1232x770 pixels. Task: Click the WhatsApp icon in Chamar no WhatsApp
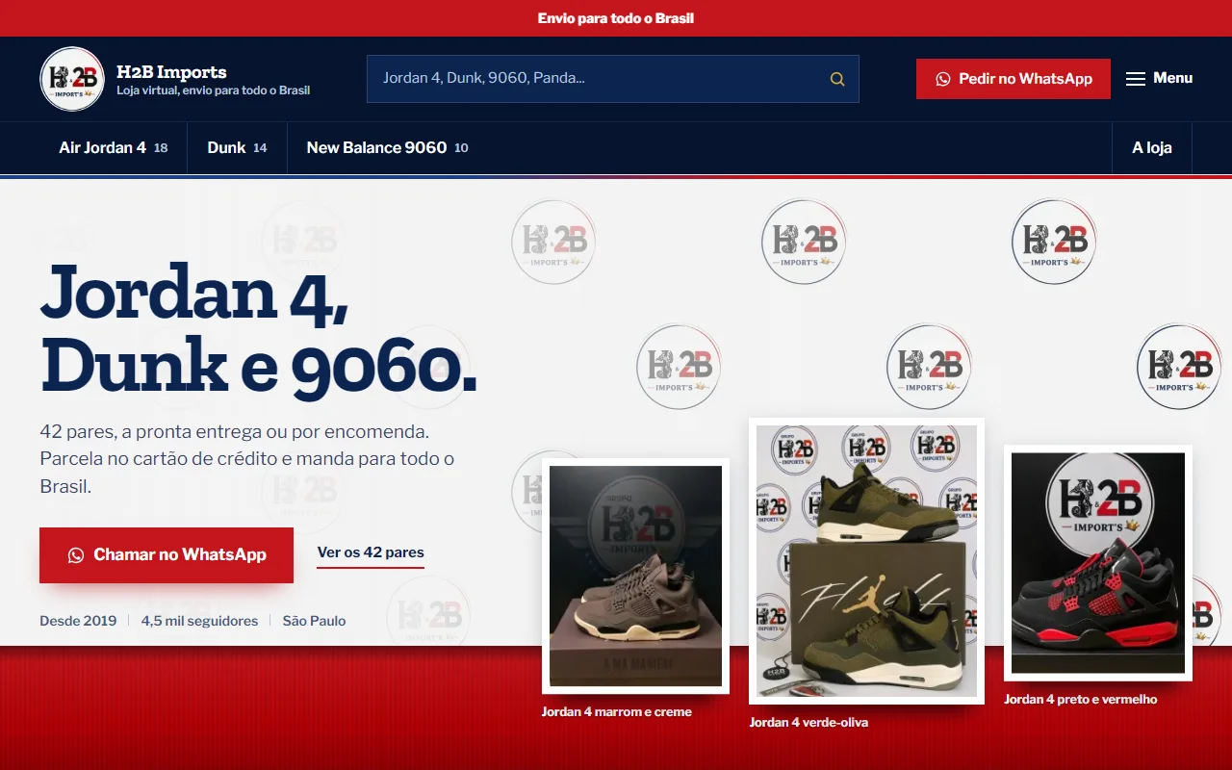[x=76, y=555]
